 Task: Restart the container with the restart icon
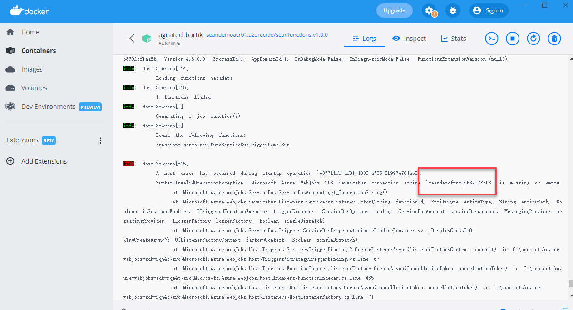(x=533, y=39)
